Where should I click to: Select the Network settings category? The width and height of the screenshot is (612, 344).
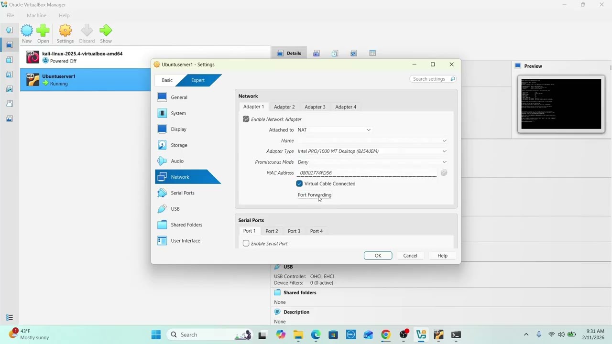point(188,177)
